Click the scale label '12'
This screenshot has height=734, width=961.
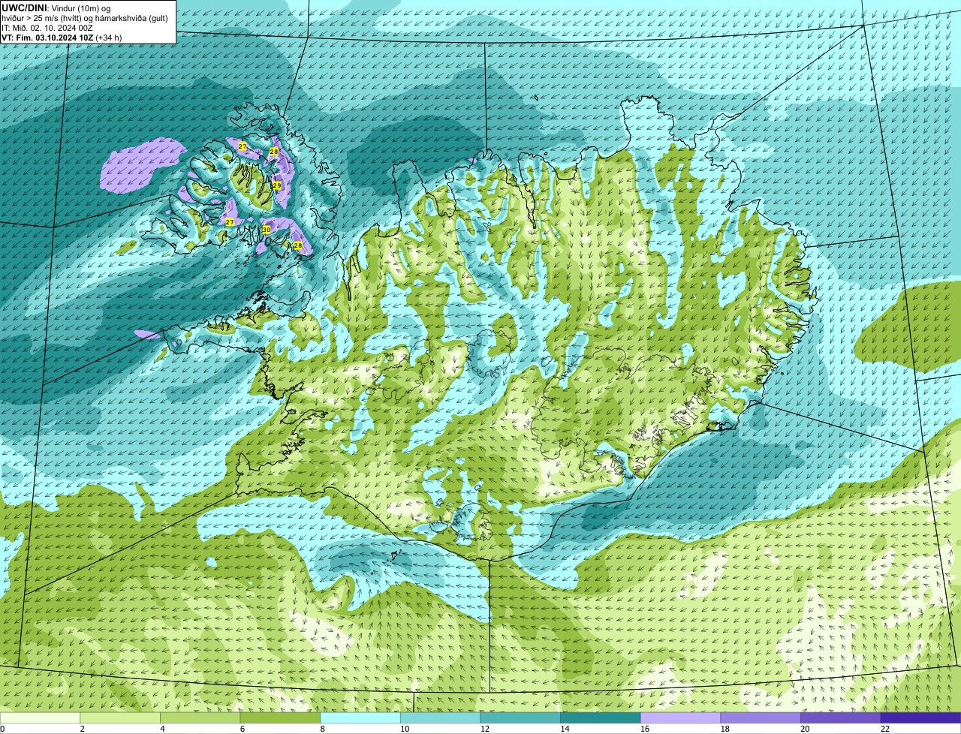click(484, 729)
